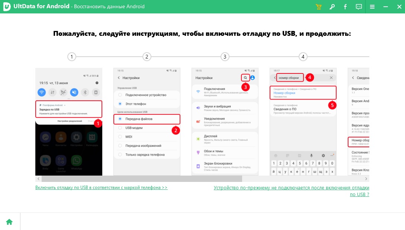Image resolution: width=405 pixels, height=230 pixels.
Task: Click the "USB-модем" option in screenshot
Action: [x=147, y=128]
